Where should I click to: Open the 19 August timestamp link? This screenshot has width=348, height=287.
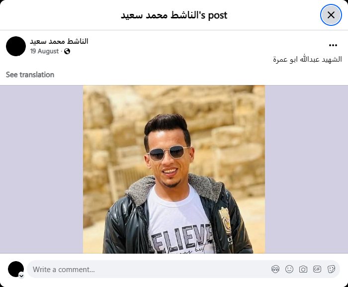[x=44, y=51]
